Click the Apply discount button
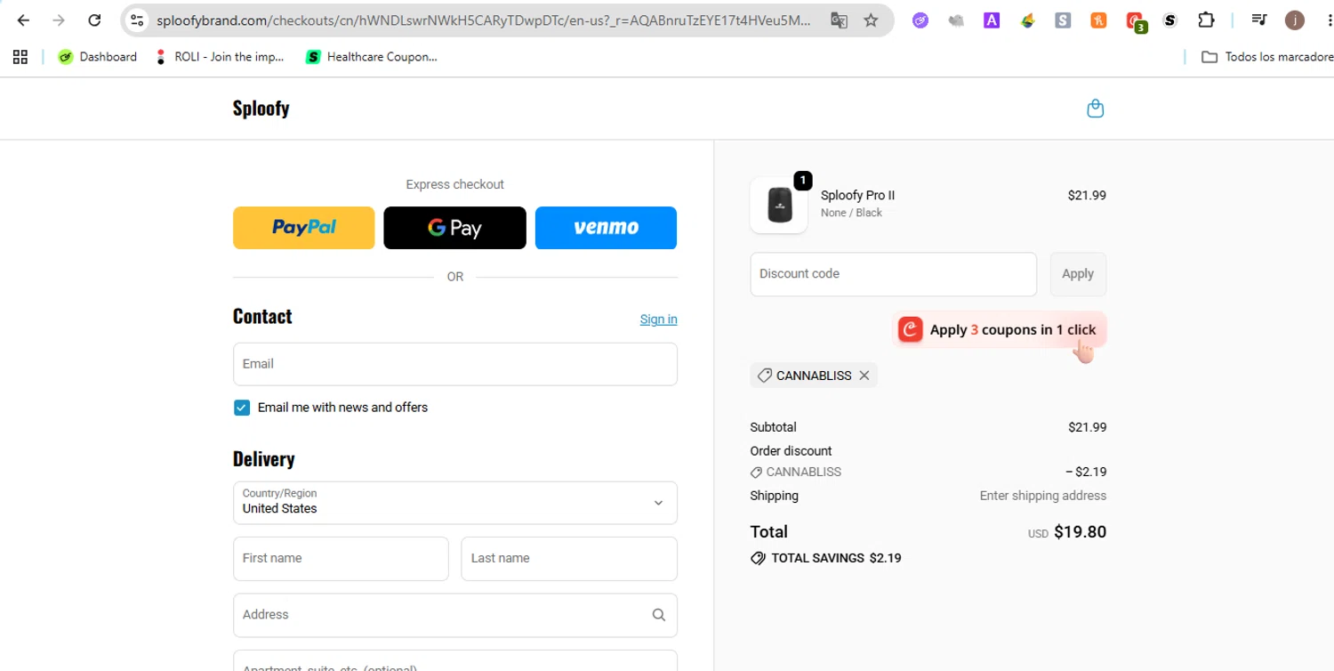The width and height of the screenshot is (1334, 671). point(1078,274)
